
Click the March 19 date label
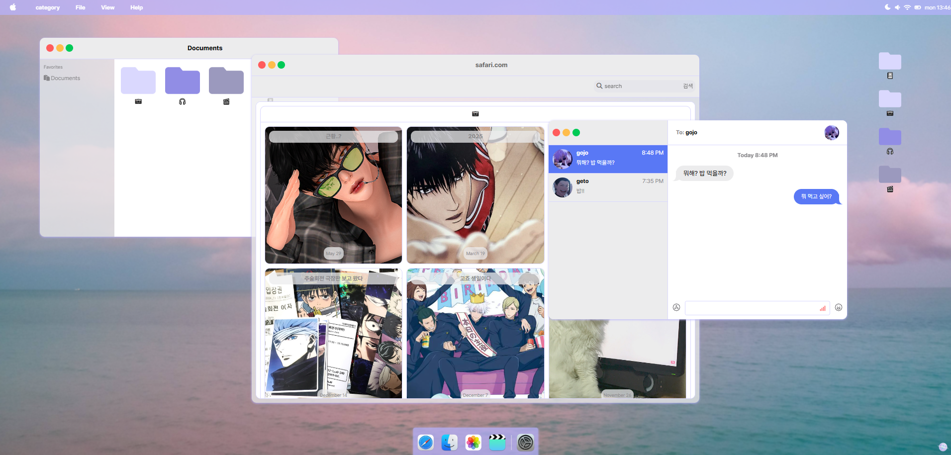[x=475, y=254]
